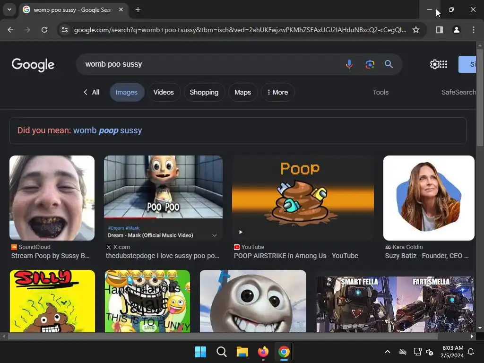Show hidden system tray icons
The height and width of the screenshot is (363, 484).
pos(388,352)
